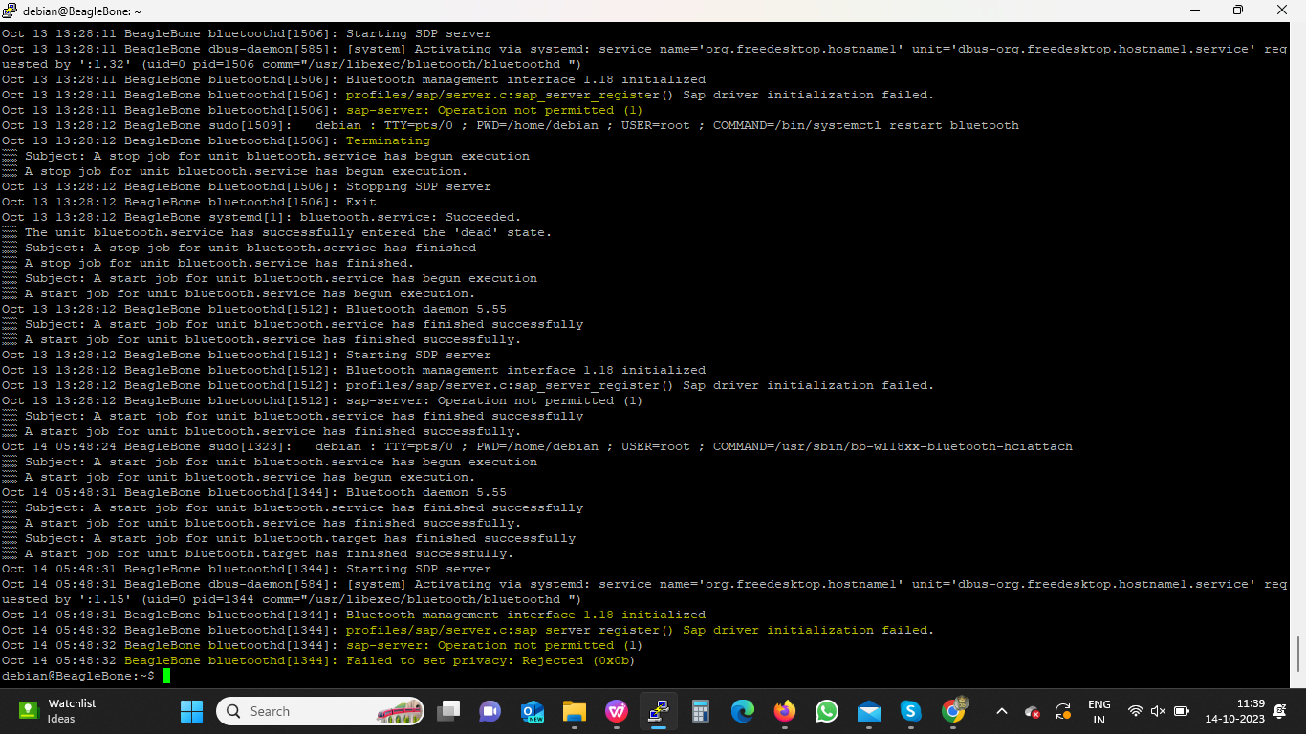Image resolution: width=1306 pixels, height=734 pixels.
Task: Open File Explorer from the taskbar
Action: click(x=574, y=711)
